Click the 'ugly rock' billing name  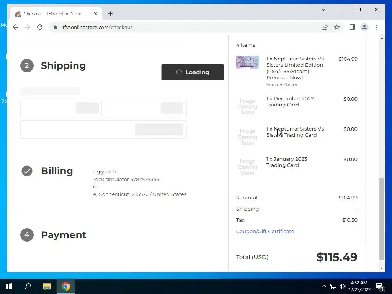coord(105,172)
